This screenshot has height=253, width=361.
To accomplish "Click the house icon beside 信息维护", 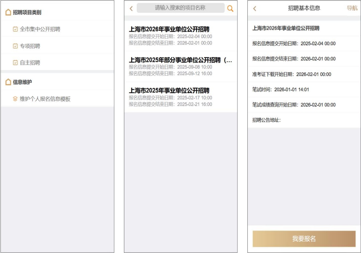I will coord(8,82).
